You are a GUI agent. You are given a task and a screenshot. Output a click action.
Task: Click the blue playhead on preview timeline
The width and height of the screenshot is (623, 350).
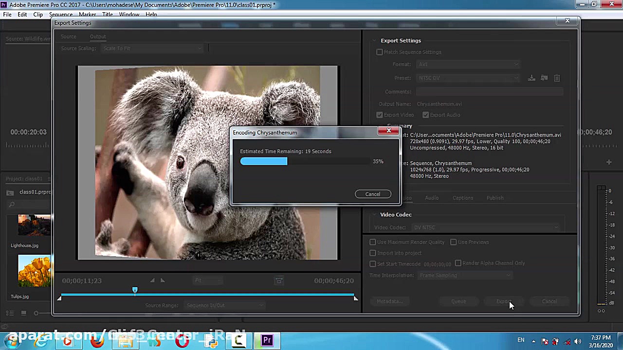coord(135,291)
